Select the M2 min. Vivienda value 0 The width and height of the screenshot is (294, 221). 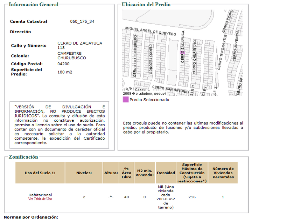pos(145,197)
